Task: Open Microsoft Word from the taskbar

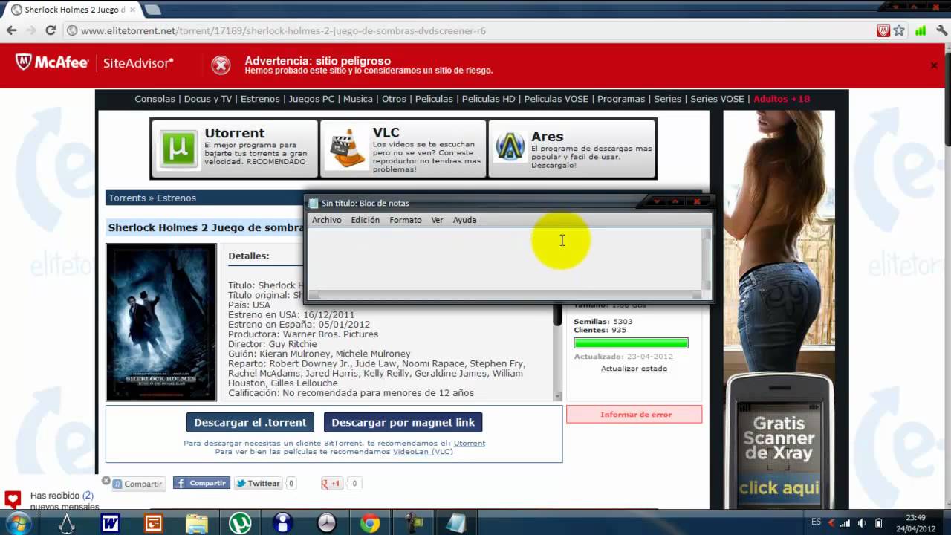Action: 110,524
